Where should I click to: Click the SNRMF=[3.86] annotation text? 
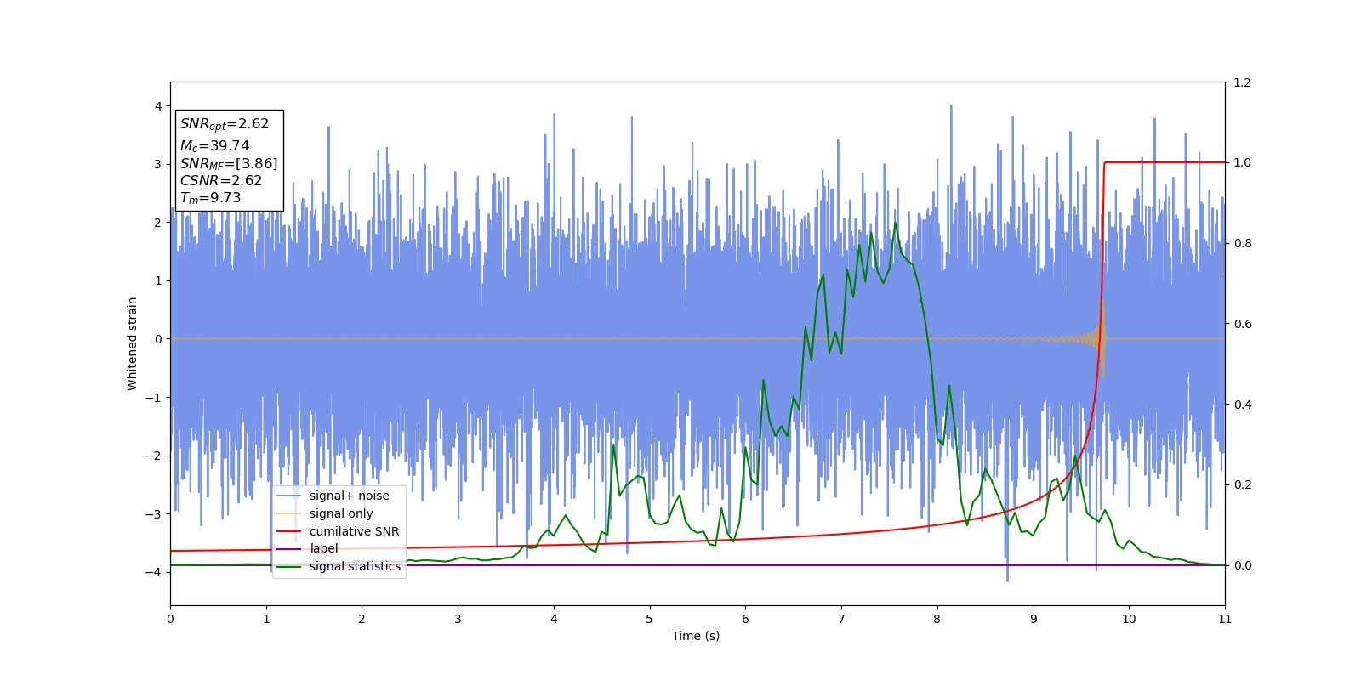click(x=229, y=164)
